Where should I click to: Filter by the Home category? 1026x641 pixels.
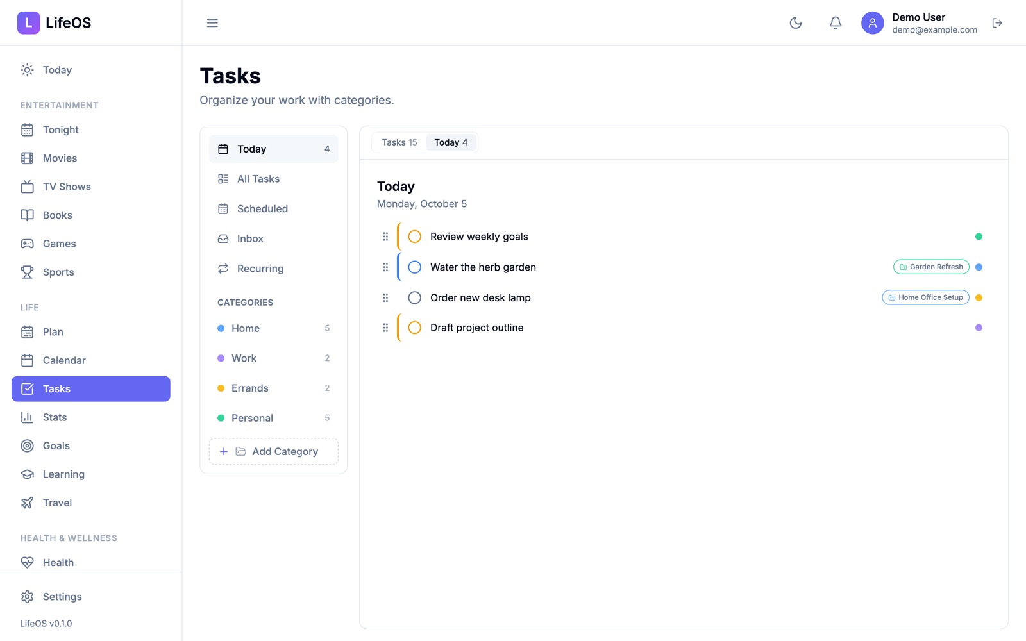(274, 328)
